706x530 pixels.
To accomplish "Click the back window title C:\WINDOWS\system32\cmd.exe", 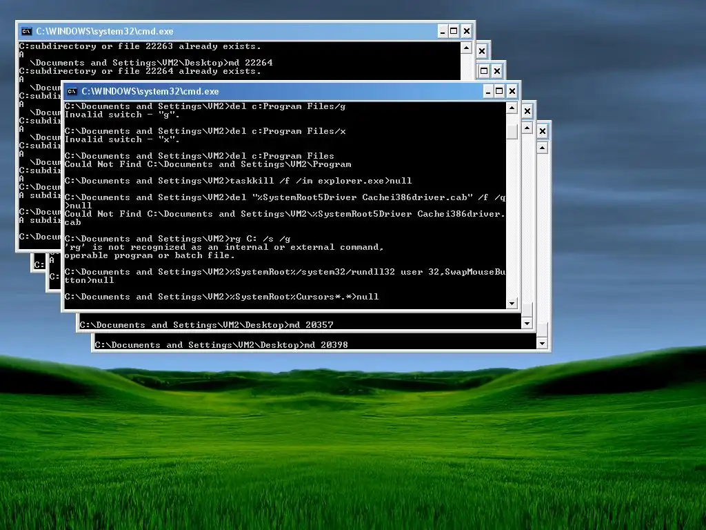I will [x=105, y=32].
